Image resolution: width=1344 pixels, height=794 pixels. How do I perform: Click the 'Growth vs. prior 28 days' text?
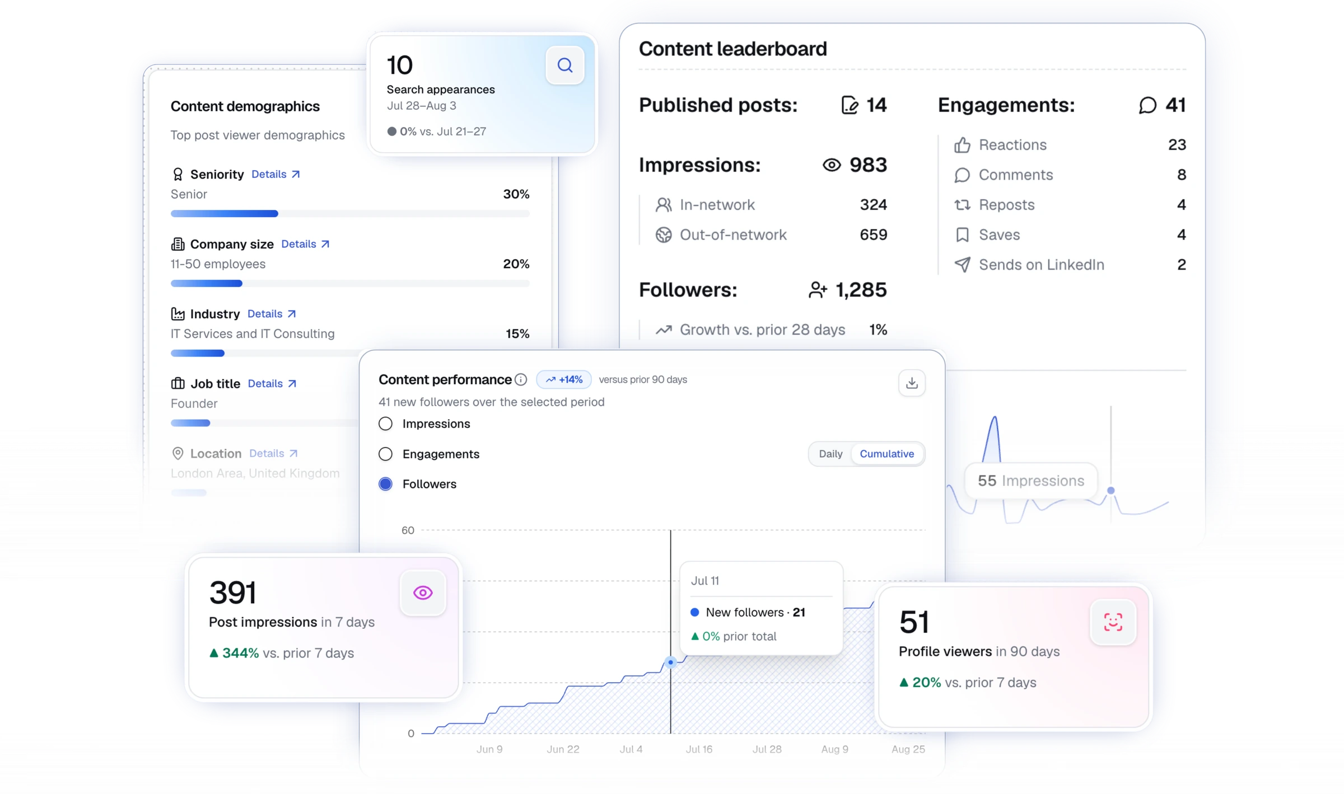[x=762, y=330]
